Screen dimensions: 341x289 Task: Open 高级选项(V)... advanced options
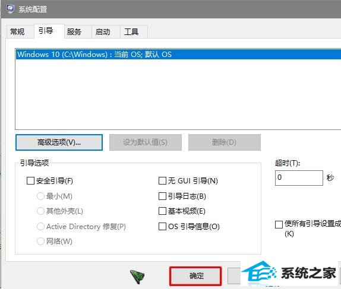coord(59,142)
